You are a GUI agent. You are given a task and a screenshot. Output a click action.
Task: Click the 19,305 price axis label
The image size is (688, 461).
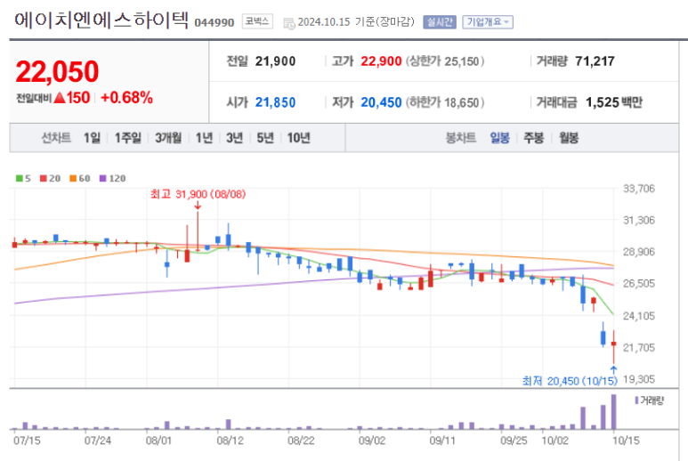[639, 379]
